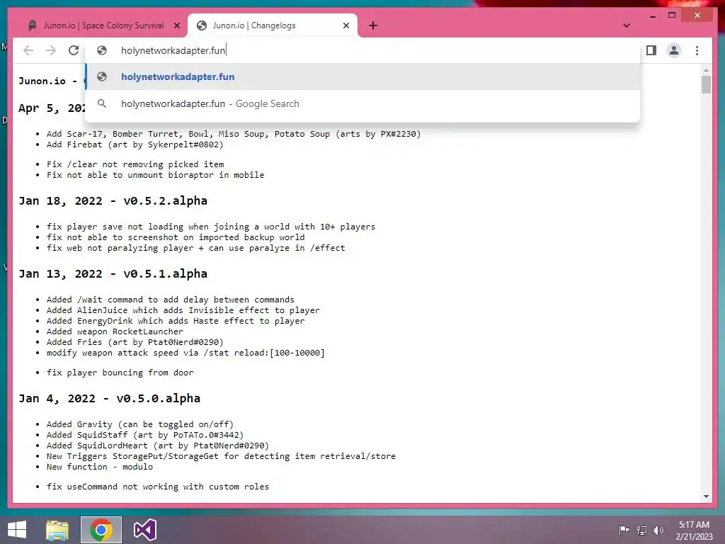
Task: Click 'Added SquidStaff (art by PoTATo.0#3442)'
Action: coord(145,435)
